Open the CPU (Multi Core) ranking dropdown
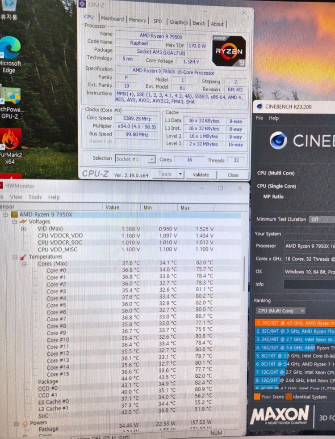Image resolution: width=335 pixels, height=439 pixels. [x=281, y=311]
